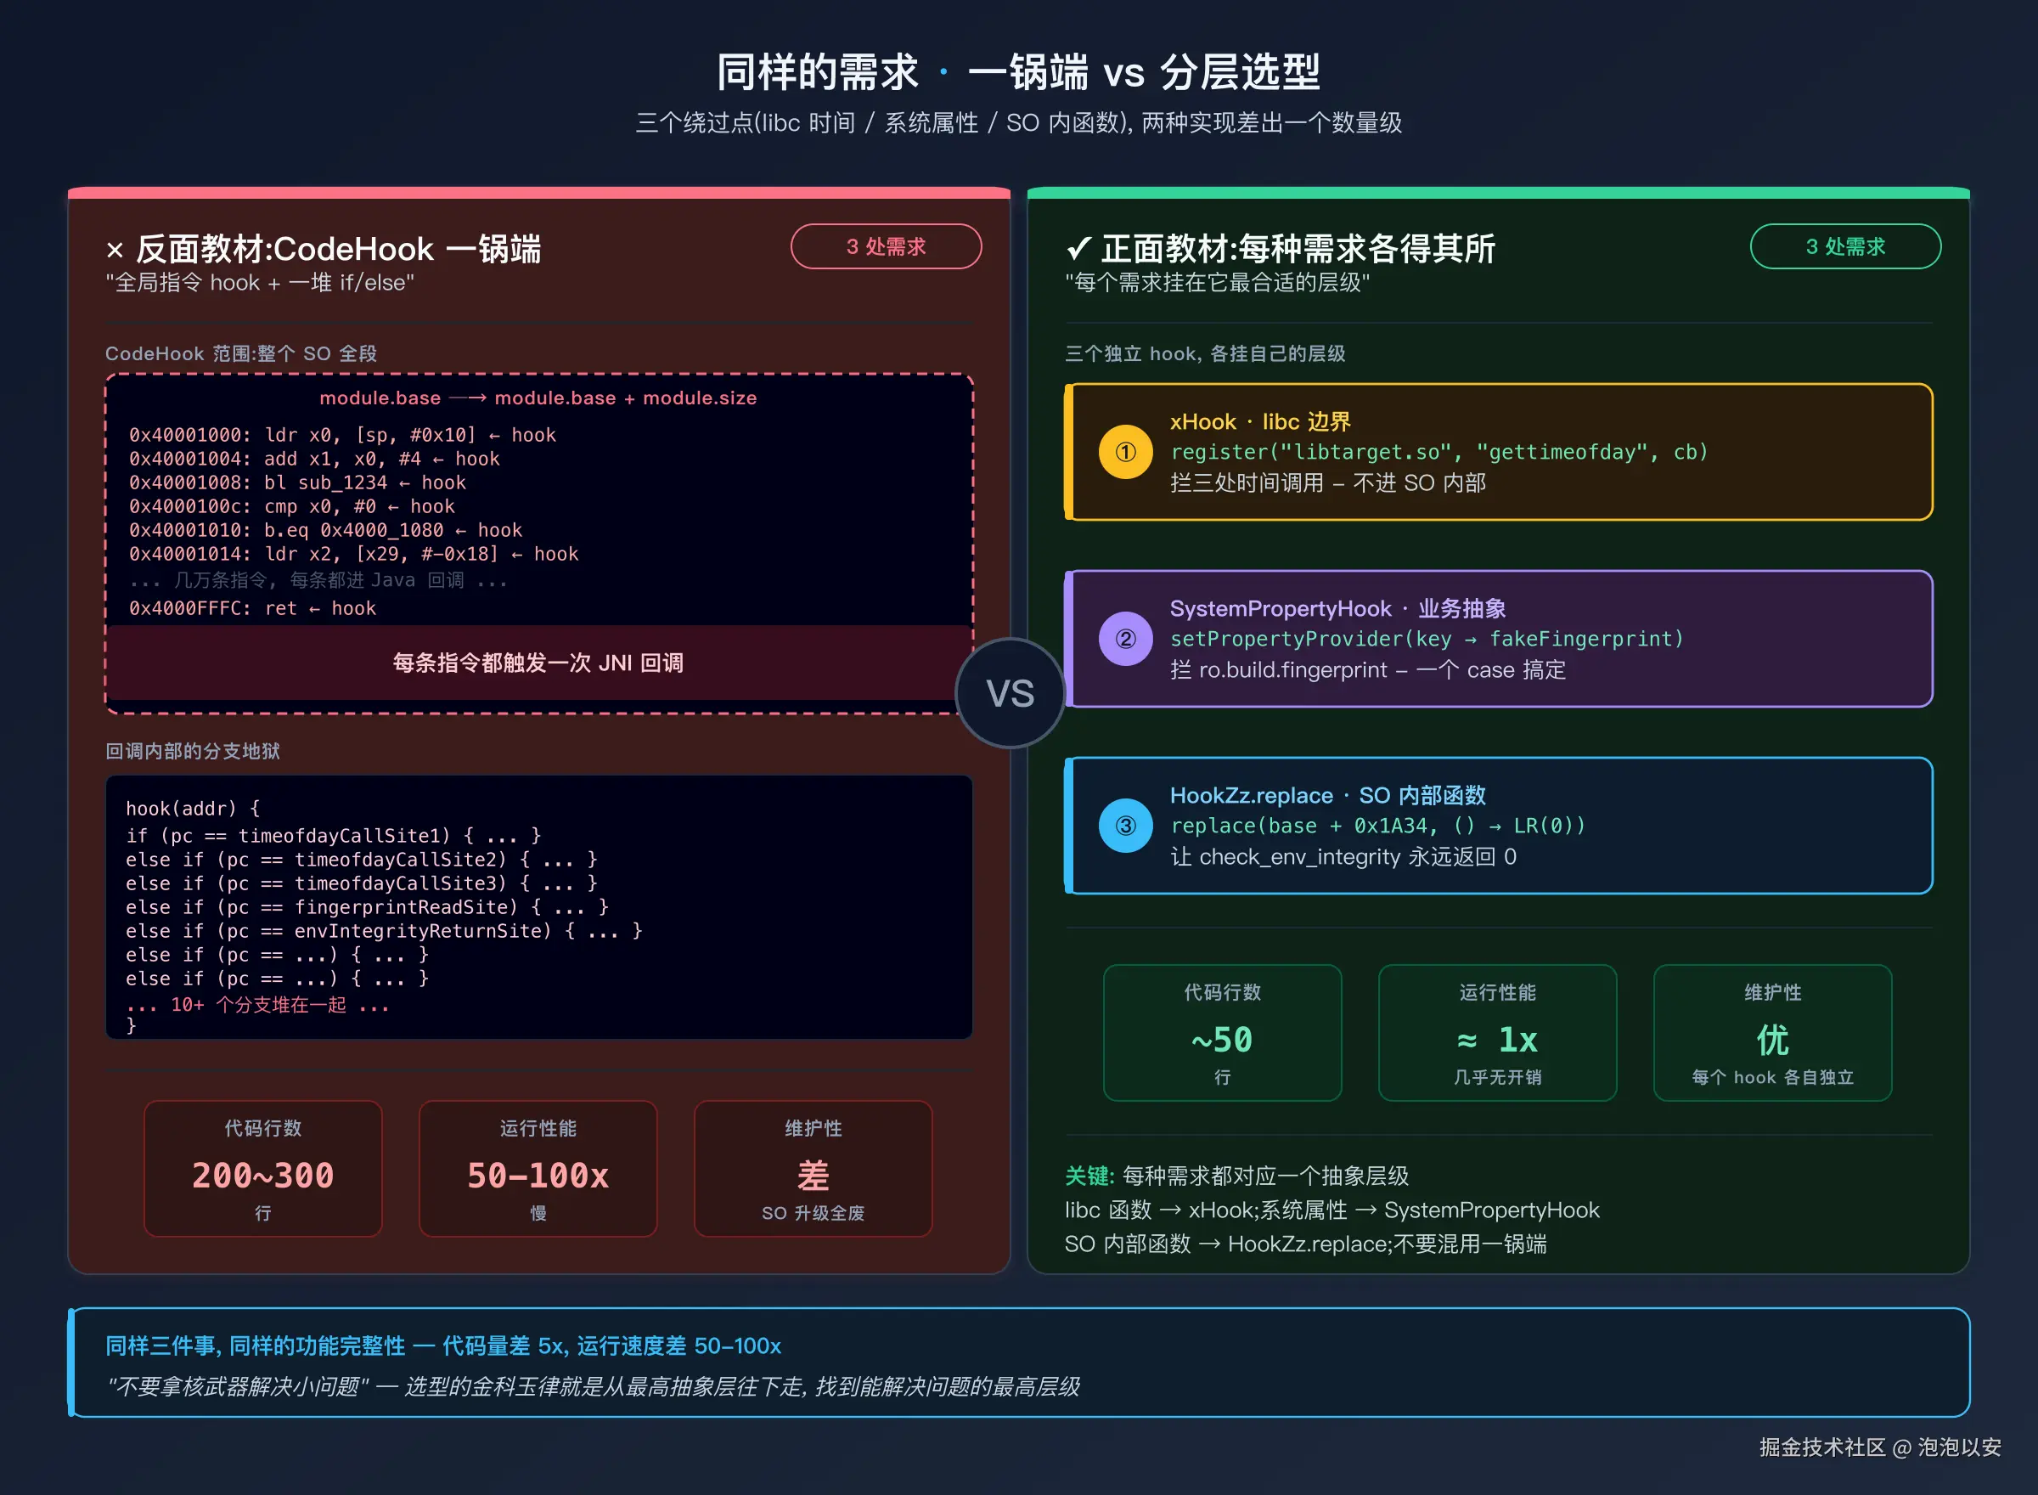Click the blue circled number 3 badge
2038x1495 pixels.
(1125, 826)
